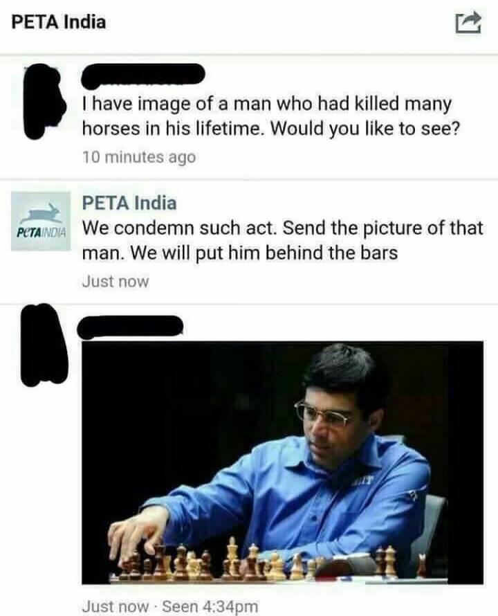Open the chess player photo attachment

282,463
